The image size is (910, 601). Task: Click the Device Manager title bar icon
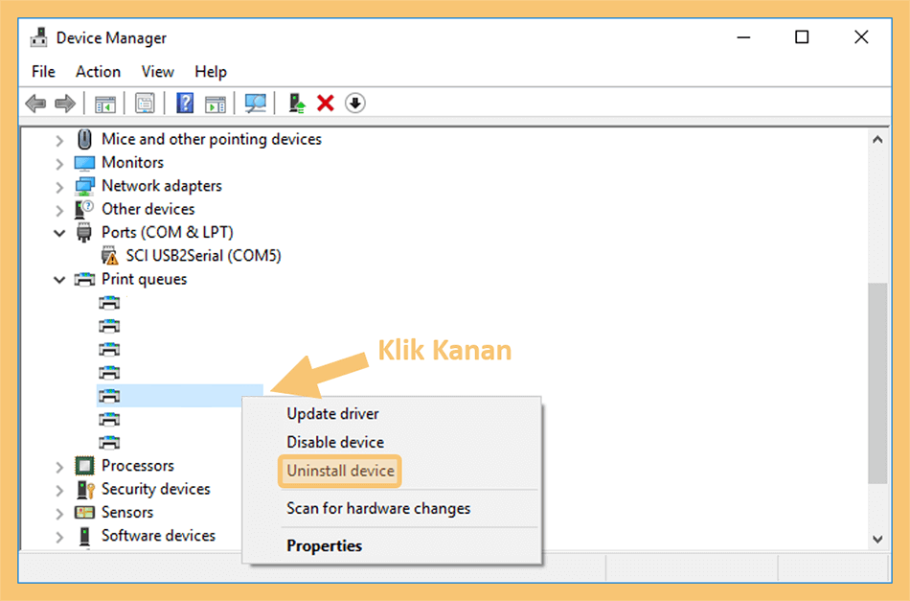39,37
